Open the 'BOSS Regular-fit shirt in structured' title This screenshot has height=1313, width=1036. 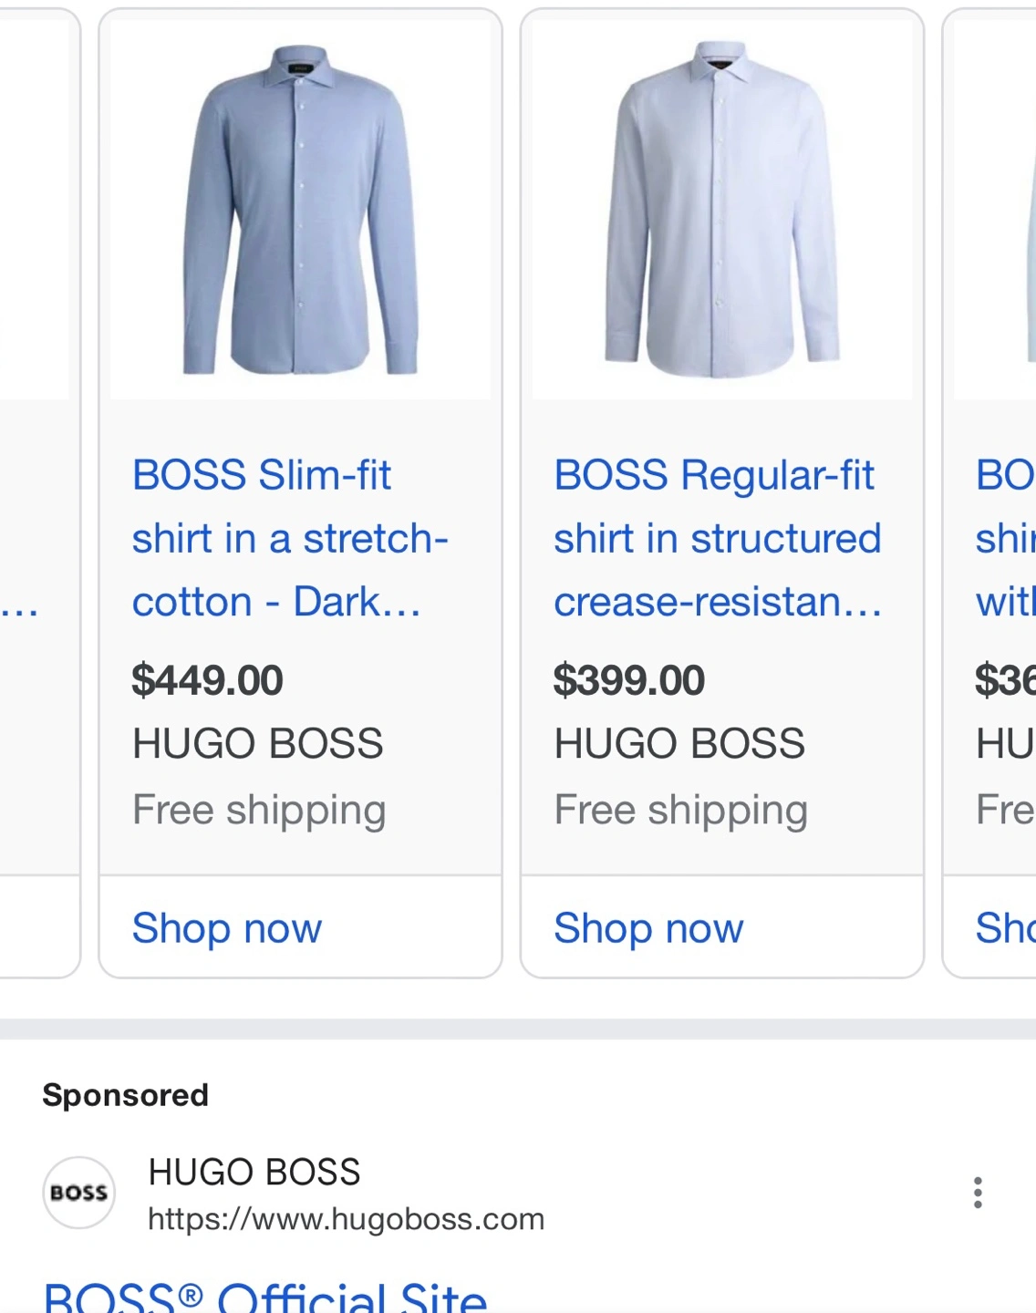(718, 538)
